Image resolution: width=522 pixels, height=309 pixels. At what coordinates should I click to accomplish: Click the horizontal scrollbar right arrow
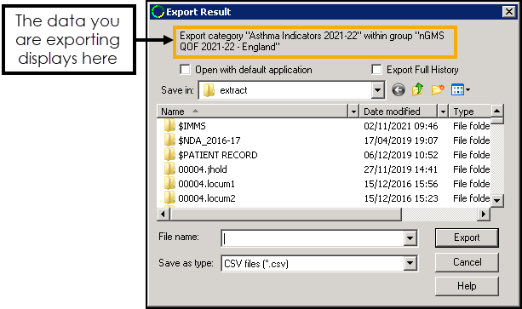coord(484,215)
